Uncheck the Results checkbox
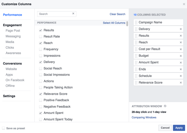The width and height of the screenshot is (187, 133). [x=41, y=30]
